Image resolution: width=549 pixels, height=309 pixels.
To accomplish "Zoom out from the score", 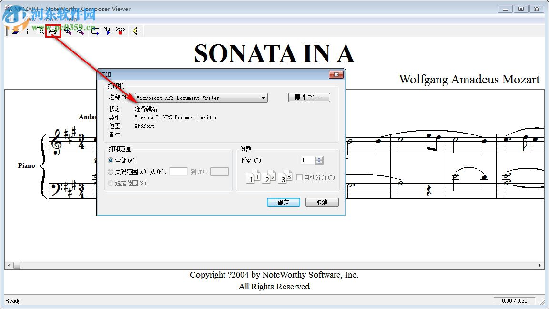I will click(x=80, y=31).
